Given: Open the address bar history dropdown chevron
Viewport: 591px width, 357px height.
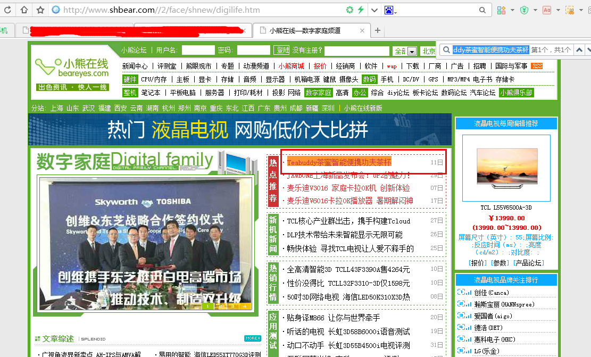Looking at the screenshot, I should click(x=374, y=10).
